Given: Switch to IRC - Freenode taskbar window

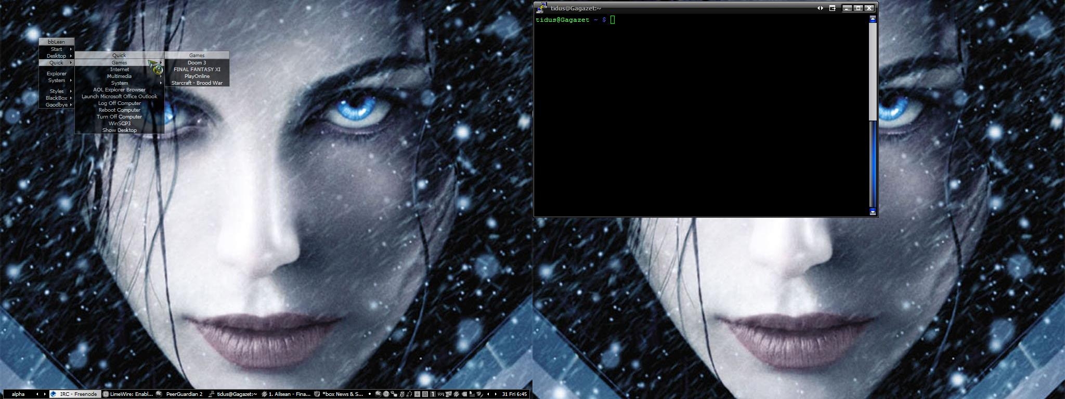Looking at the screenshot, I should [75, 394].
